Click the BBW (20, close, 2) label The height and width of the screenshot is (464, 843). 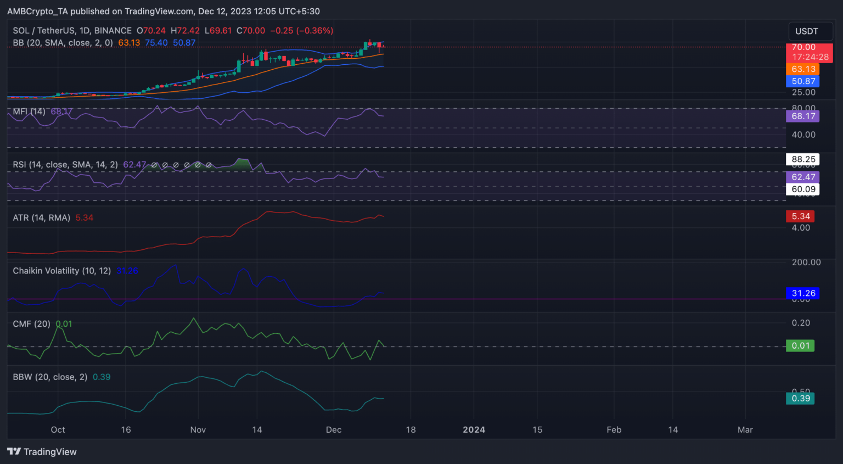pos(50,377)
